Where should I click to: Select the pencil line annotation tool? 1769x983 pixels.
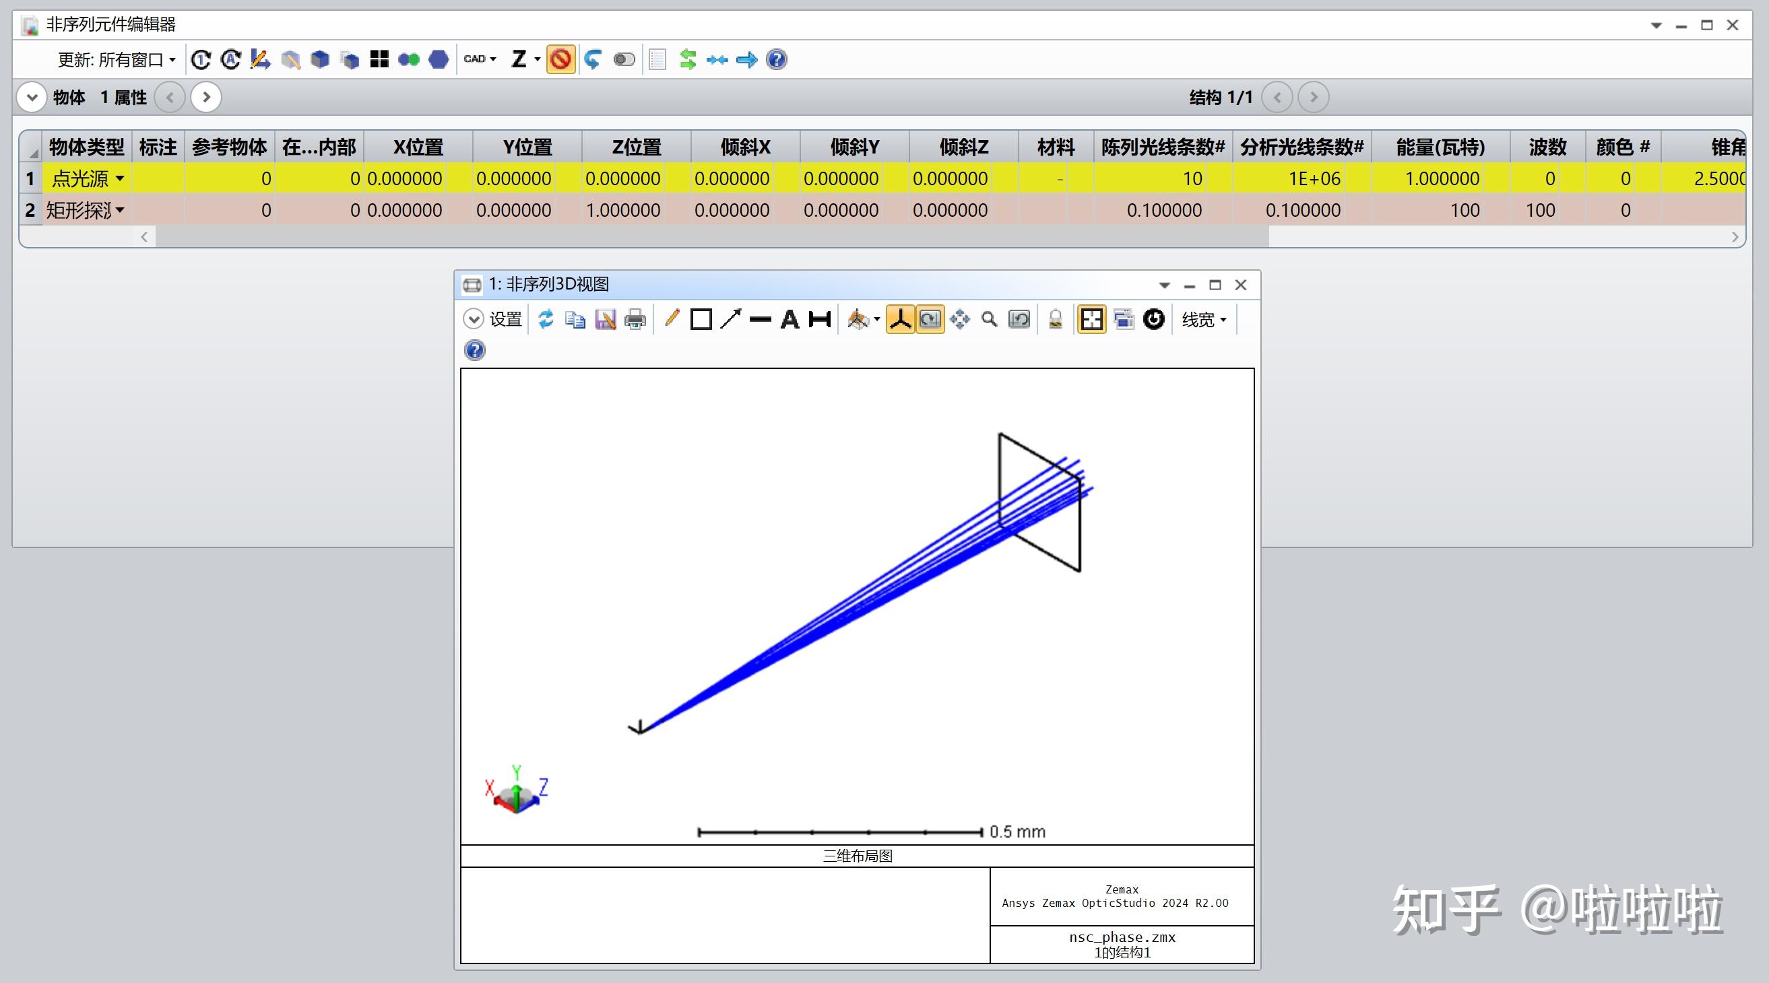672,319
